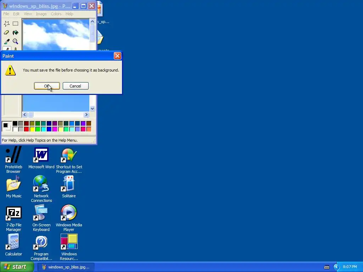The width and height of the screenshot is (363, 272).
Task: Expand hidden tray icons with the arrow
Action: [x=336, y=267]
